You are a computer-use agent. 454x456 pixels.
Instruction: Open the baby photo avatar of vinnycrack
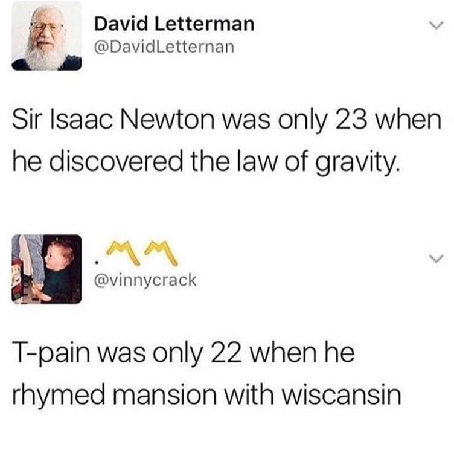click(46, 269)
